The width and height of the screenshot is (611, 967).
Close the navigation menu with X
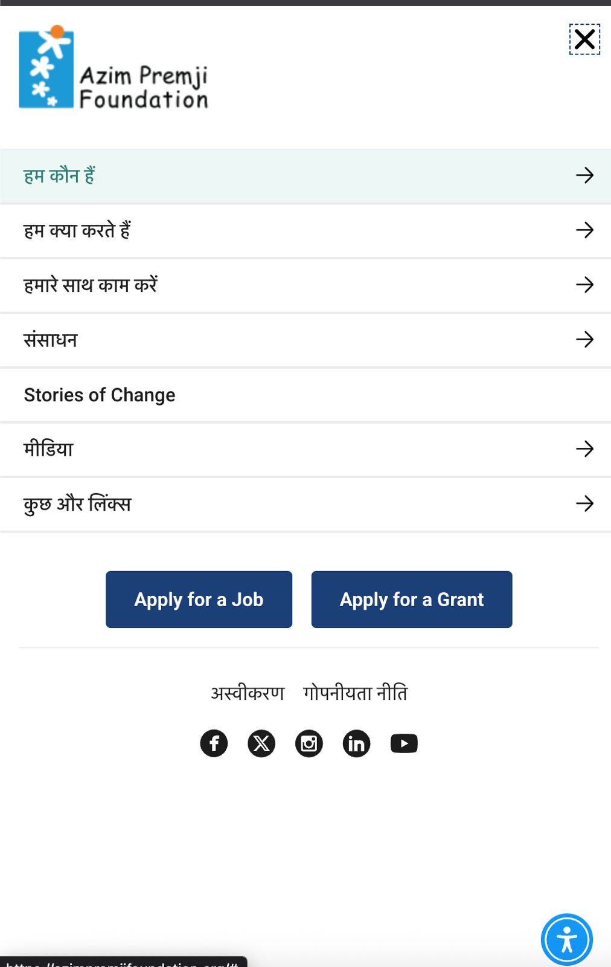(584, 39)
